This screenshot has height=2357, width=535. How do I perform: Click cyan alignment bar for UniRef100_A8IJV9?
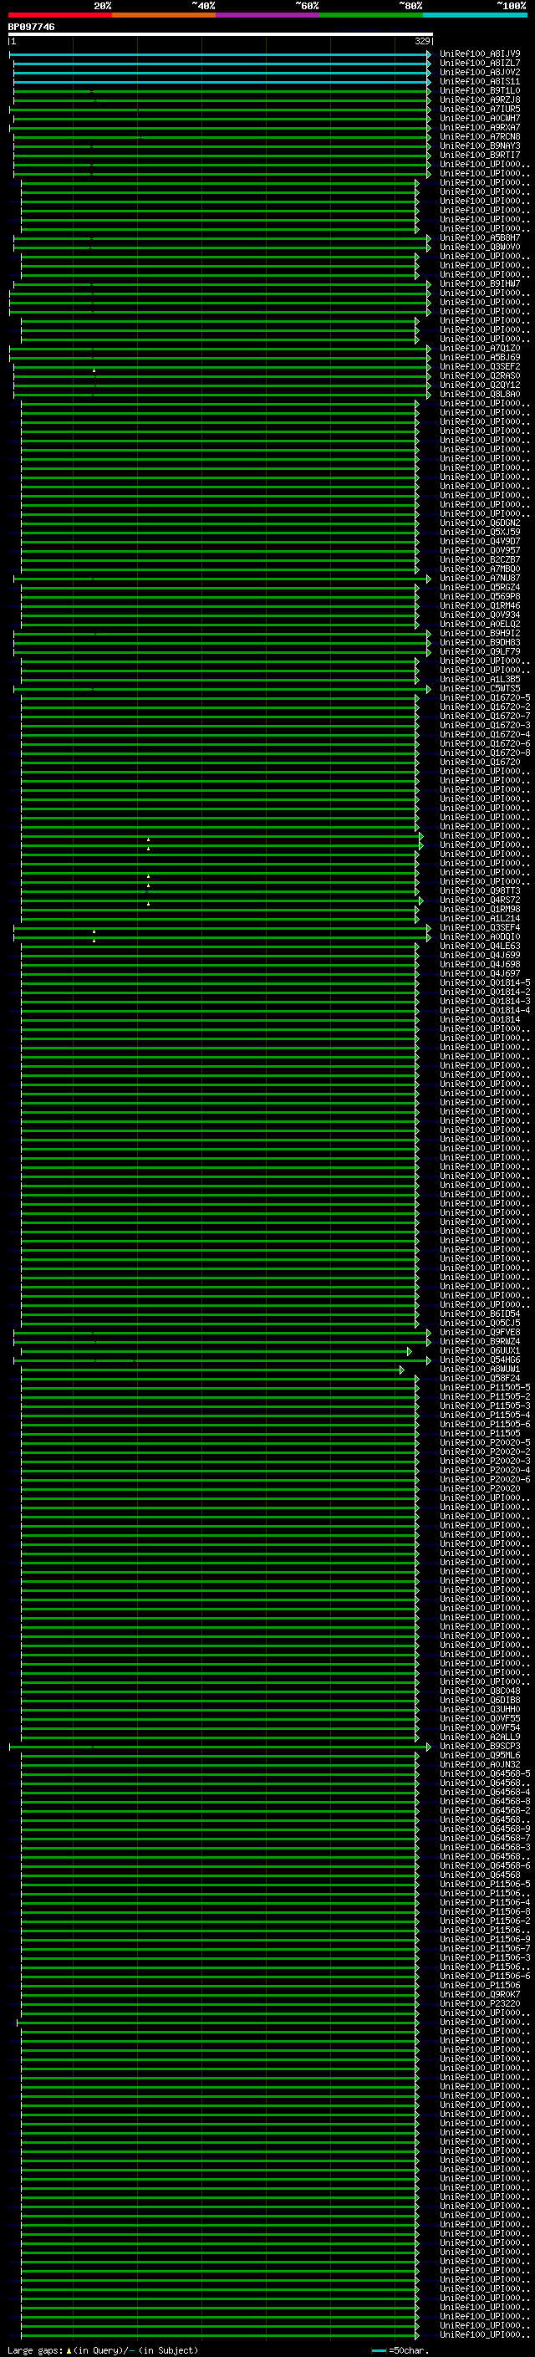coord(220,54)
